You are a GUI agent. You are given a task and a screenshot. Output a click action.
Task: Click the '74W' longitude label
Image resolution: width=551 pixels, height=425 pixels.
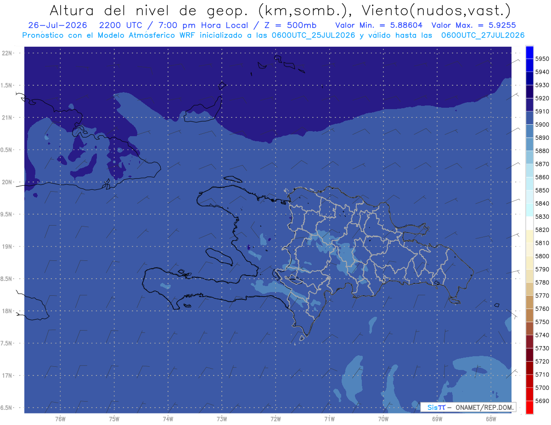168,419
